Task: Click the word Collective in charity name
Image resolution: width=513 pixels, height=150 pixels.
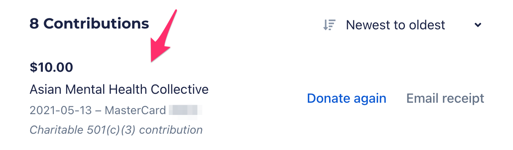Action: pyautogui.click(x=180, y=89)
